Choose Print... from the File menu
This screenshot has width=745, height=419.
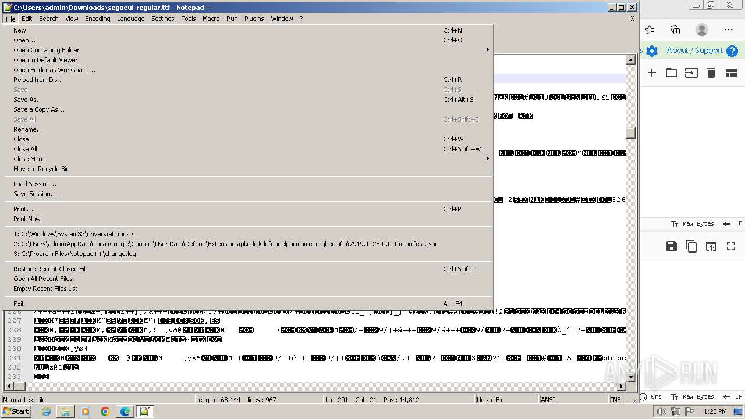pyautogui.click(x=249, y=209)
